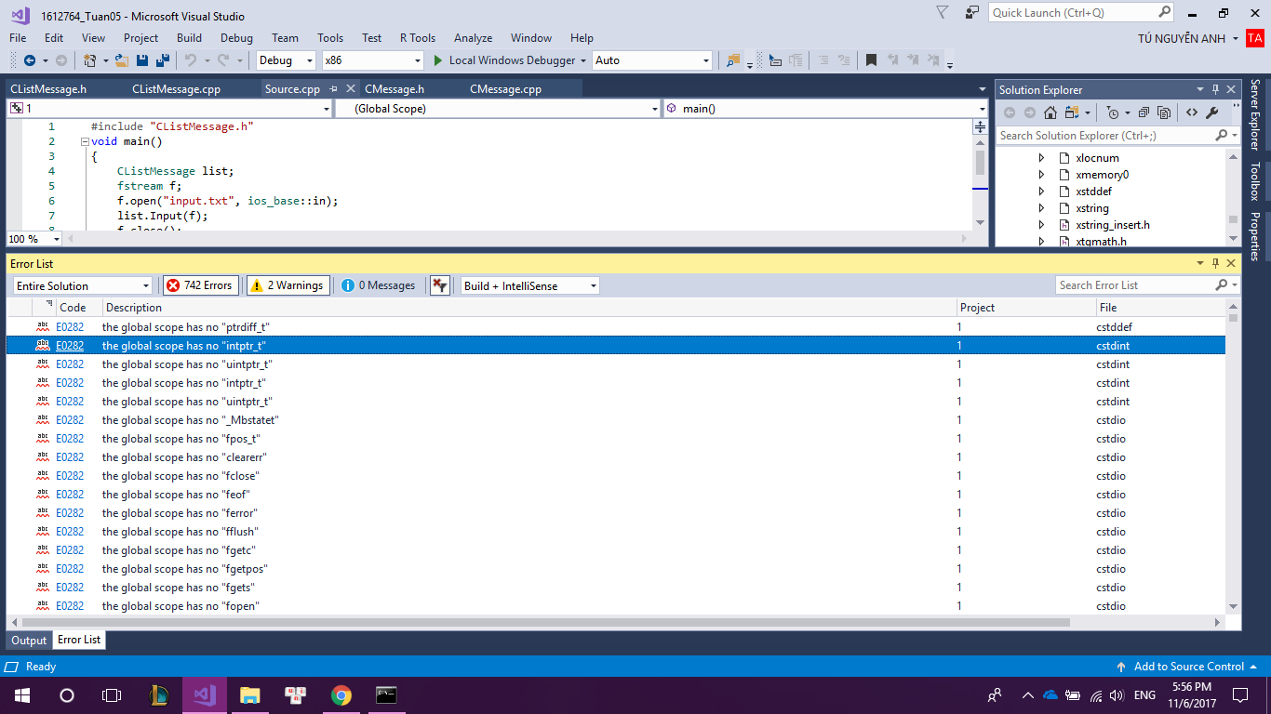This screenshot has width=1271, height=714.
Task: Toggle the 742 Errors filter
Action: pyautogui.click(x=200, y=285)
